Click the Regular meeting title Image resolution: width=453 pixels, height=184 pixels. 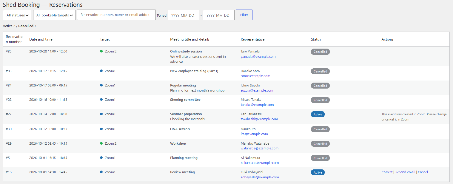click(183, 85)
